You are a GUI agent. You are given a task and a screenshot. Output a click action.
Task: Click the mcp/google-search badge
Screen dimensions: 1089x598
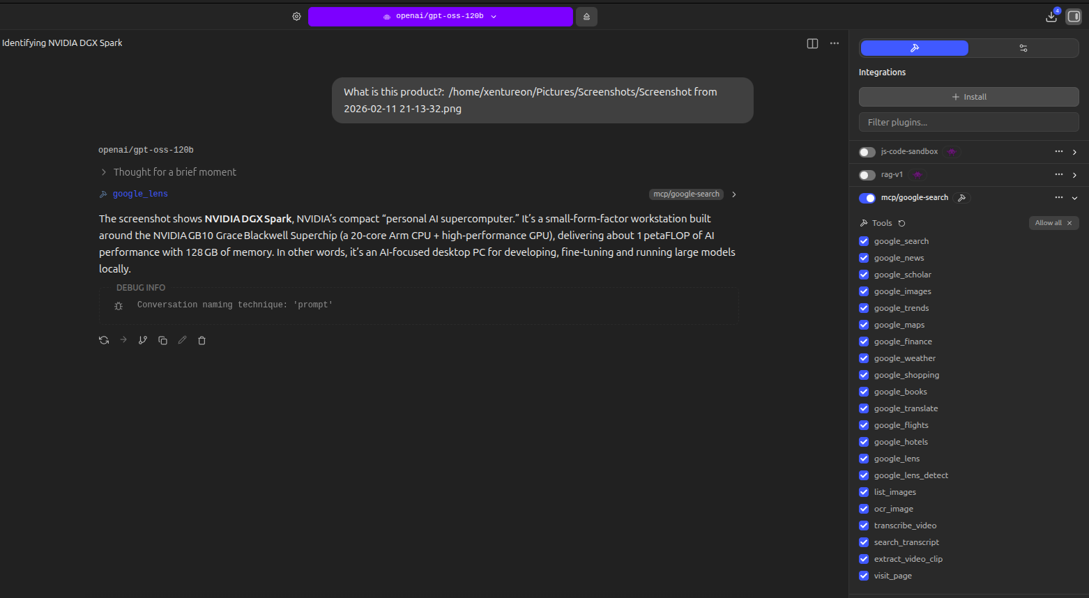686,194
